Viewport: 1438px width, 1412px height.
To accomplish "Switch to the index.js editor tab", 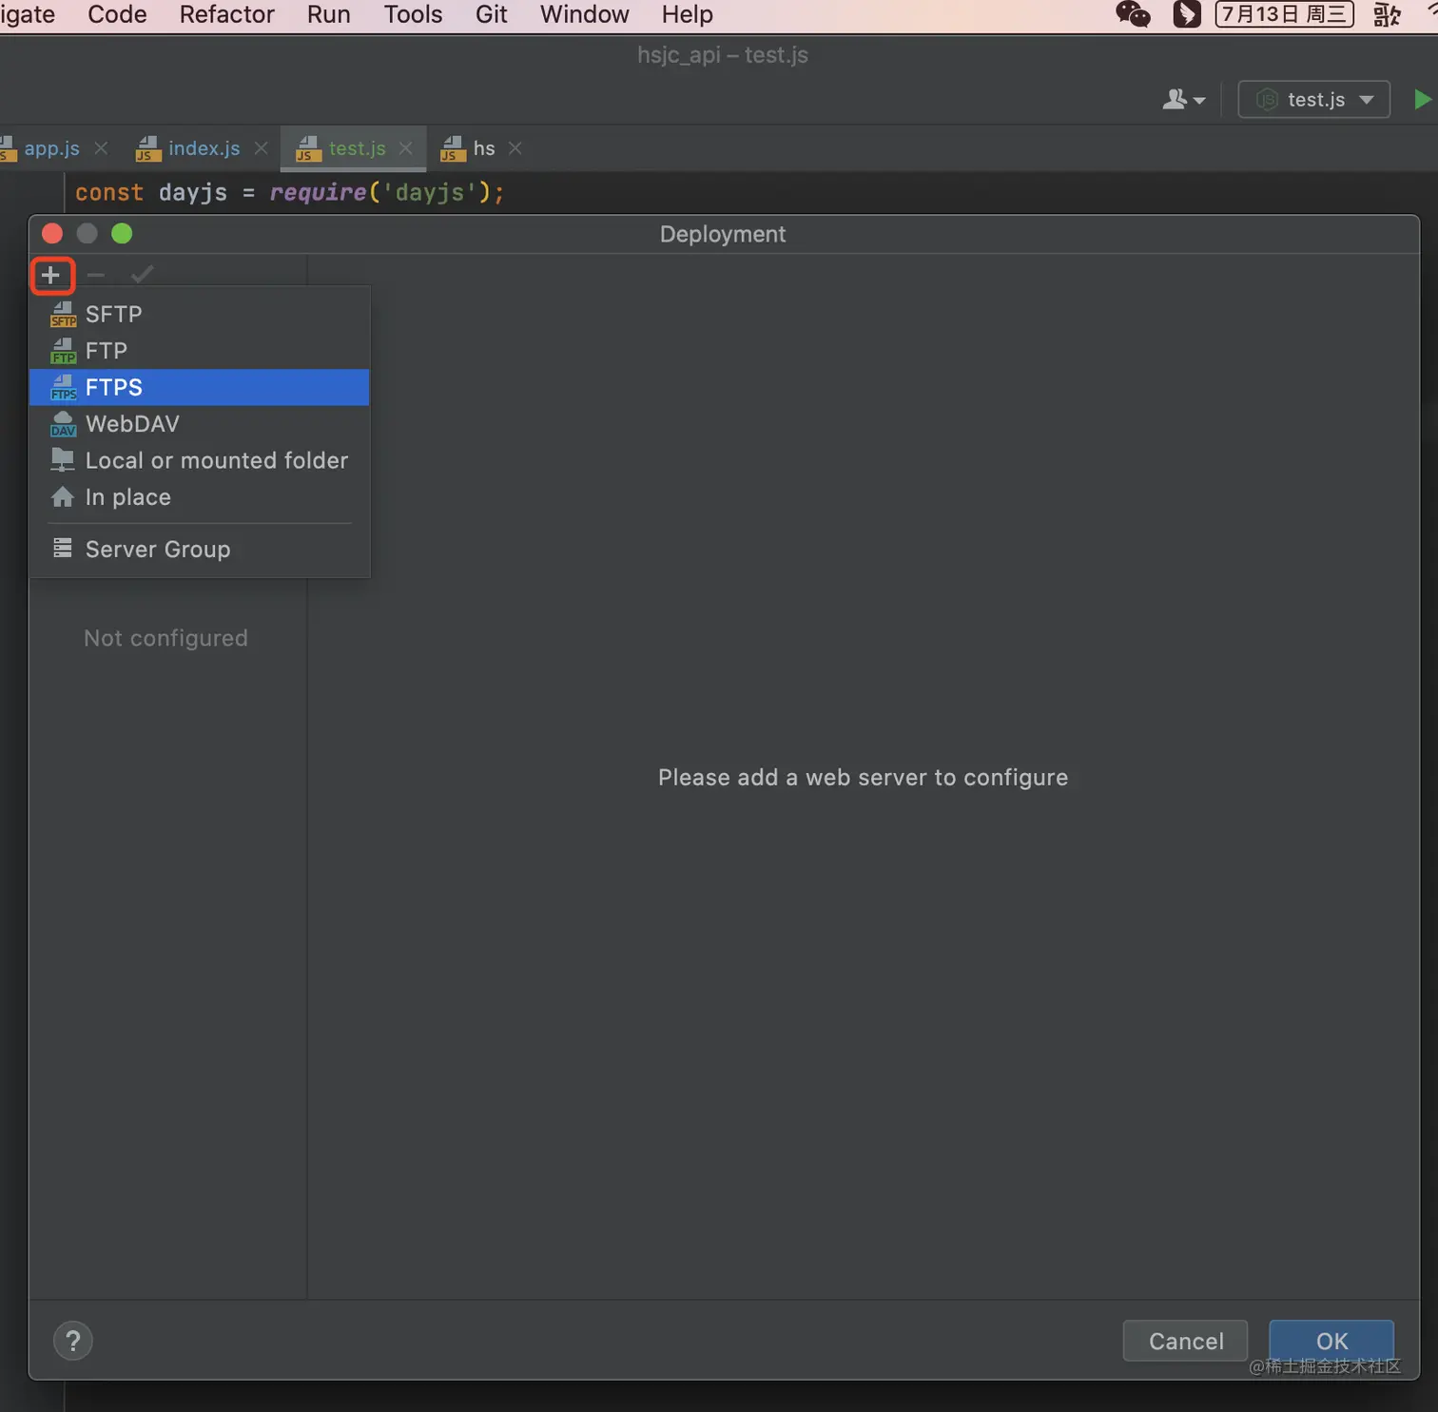I will click(204, 148).
